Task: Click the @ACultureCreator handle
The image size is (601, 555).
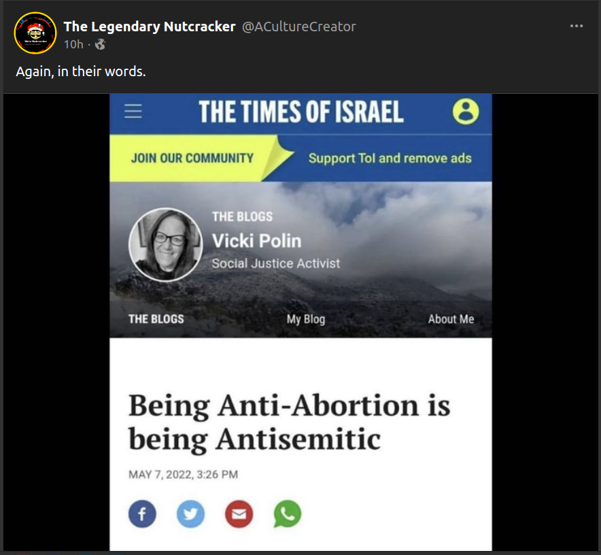Action: pos(299,27)
